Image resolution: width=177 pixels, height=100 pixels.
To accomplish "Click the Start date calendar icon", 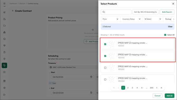I will [x=91, y=77].
